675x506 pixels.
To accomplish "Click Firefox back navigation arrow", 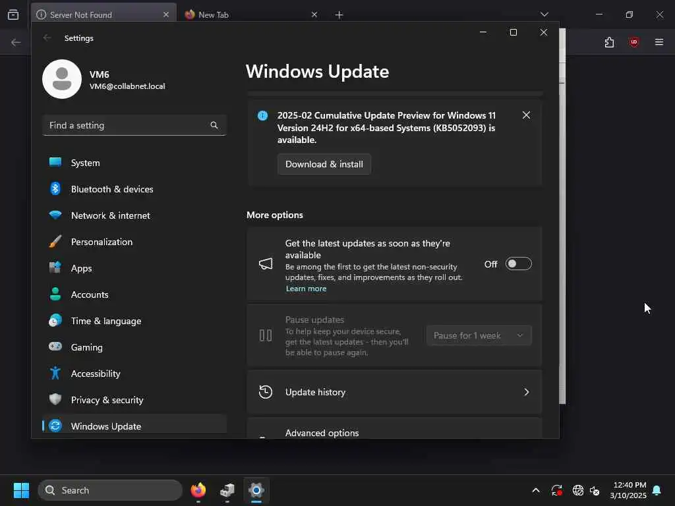I will click(16, 42).
